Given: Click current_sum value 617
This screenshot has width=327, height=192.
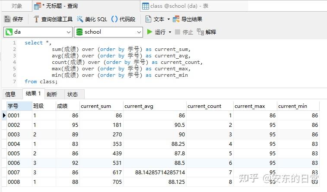Looking at the screenshot, I should point(117,173).
